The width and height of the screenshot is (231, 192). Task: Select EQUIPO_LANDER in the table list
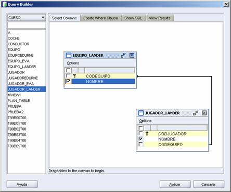point(27,67)
